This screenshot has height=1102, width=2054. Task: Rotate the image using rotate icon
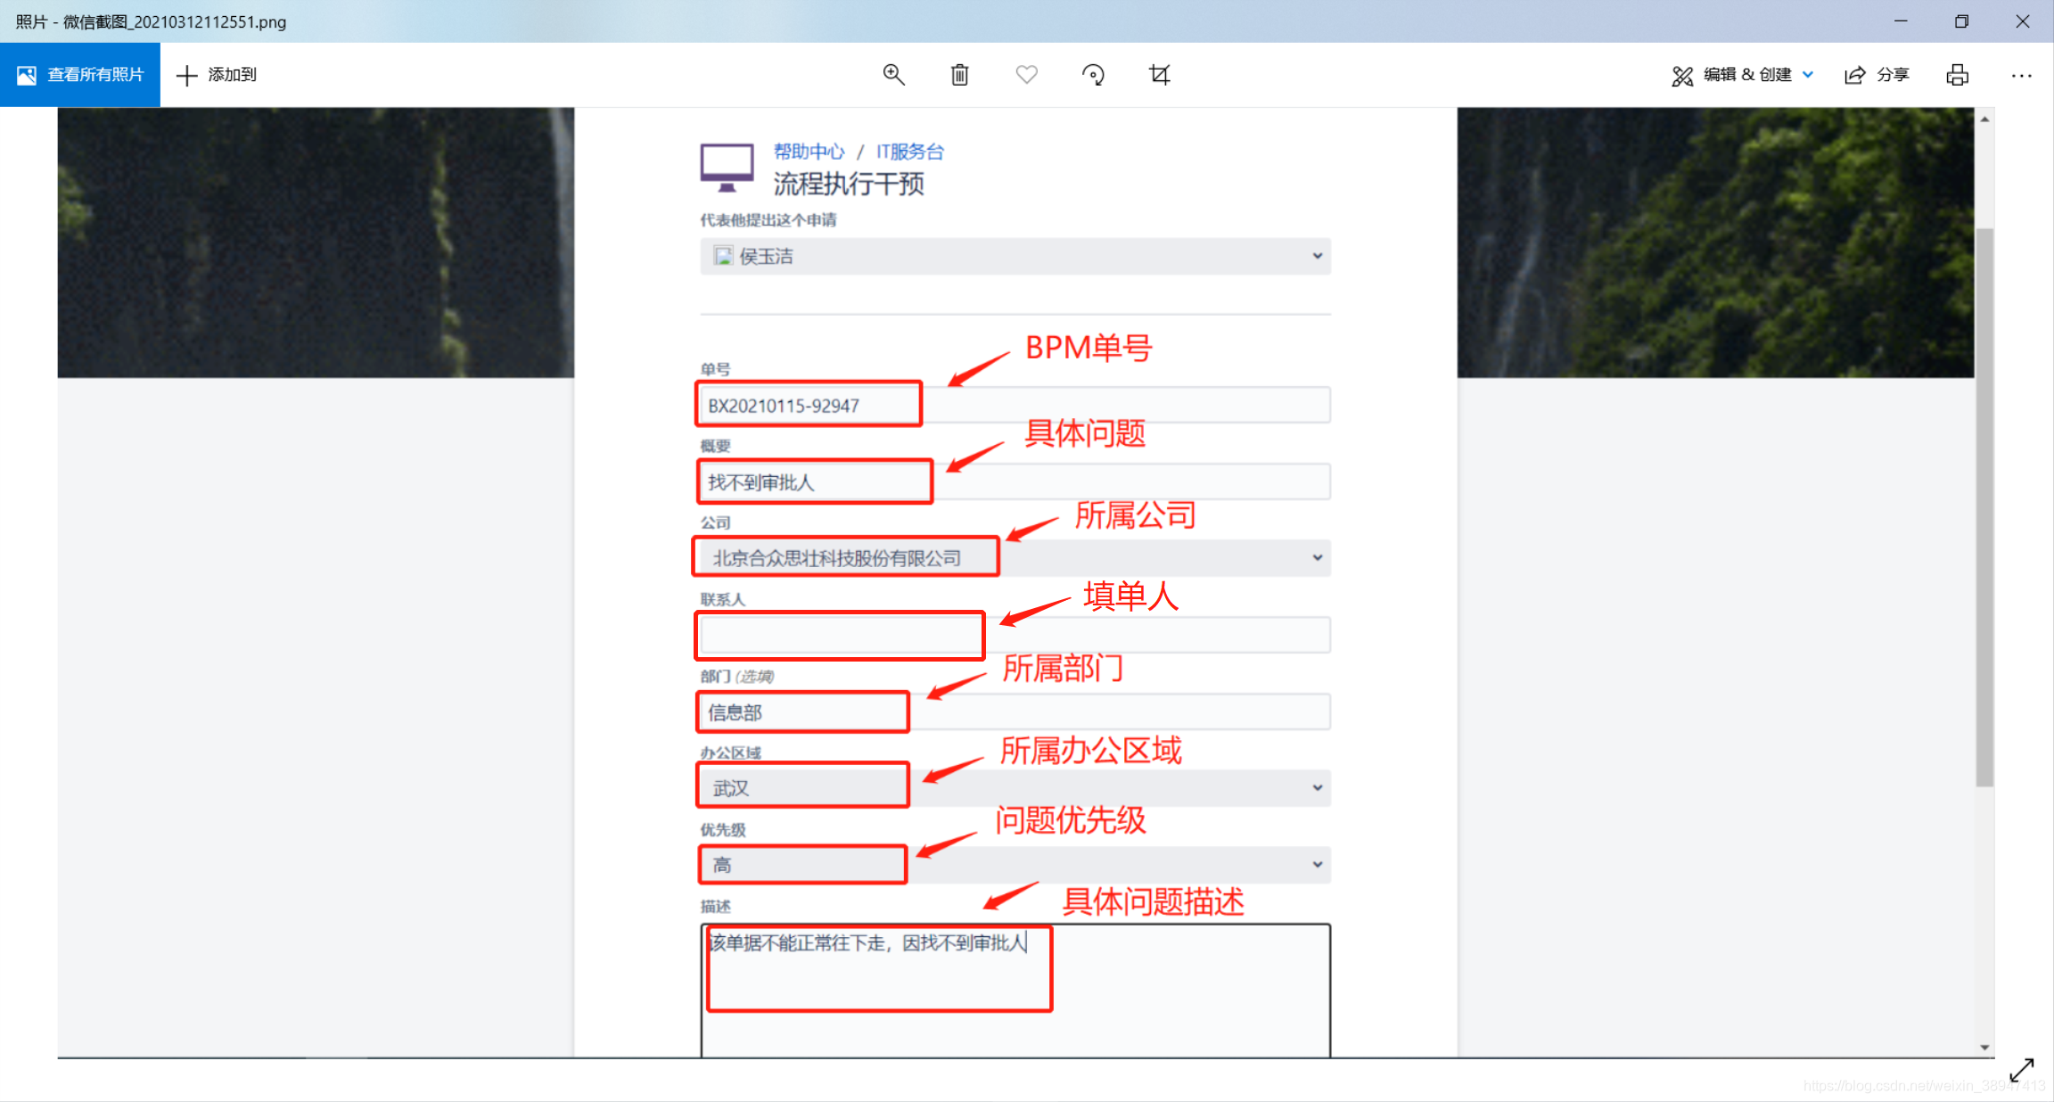[1093, 75]
